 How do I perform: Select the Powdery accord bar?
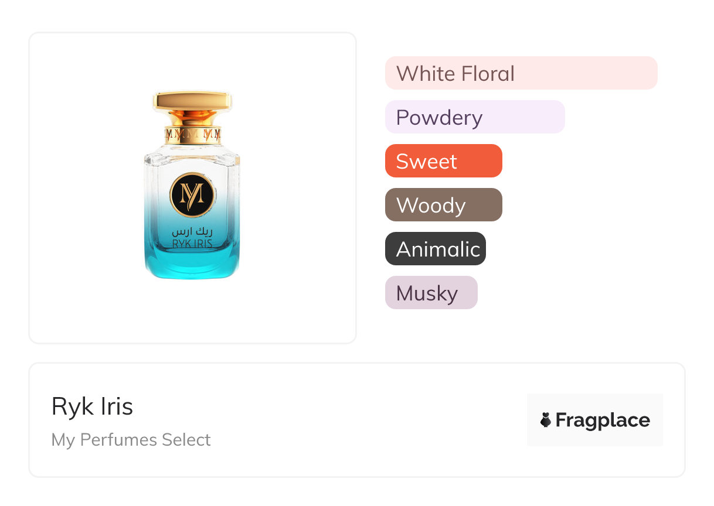click(474, 117)
